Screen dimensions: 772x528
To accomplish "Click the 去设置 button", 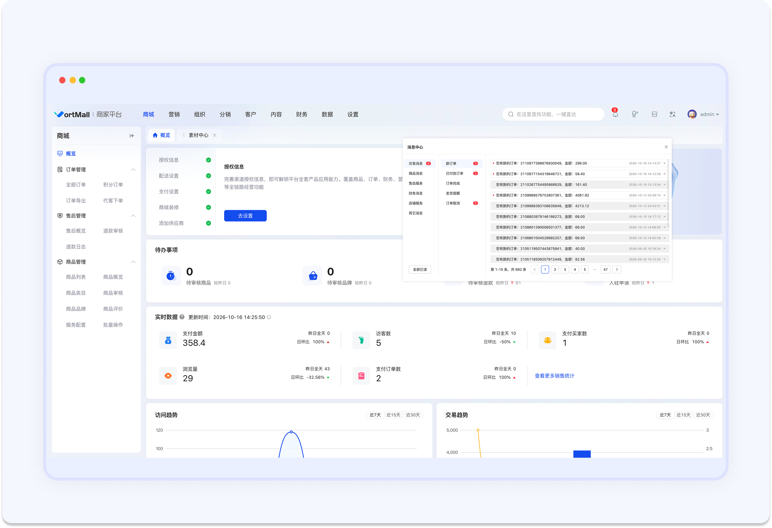I will [x=245, y=216].
